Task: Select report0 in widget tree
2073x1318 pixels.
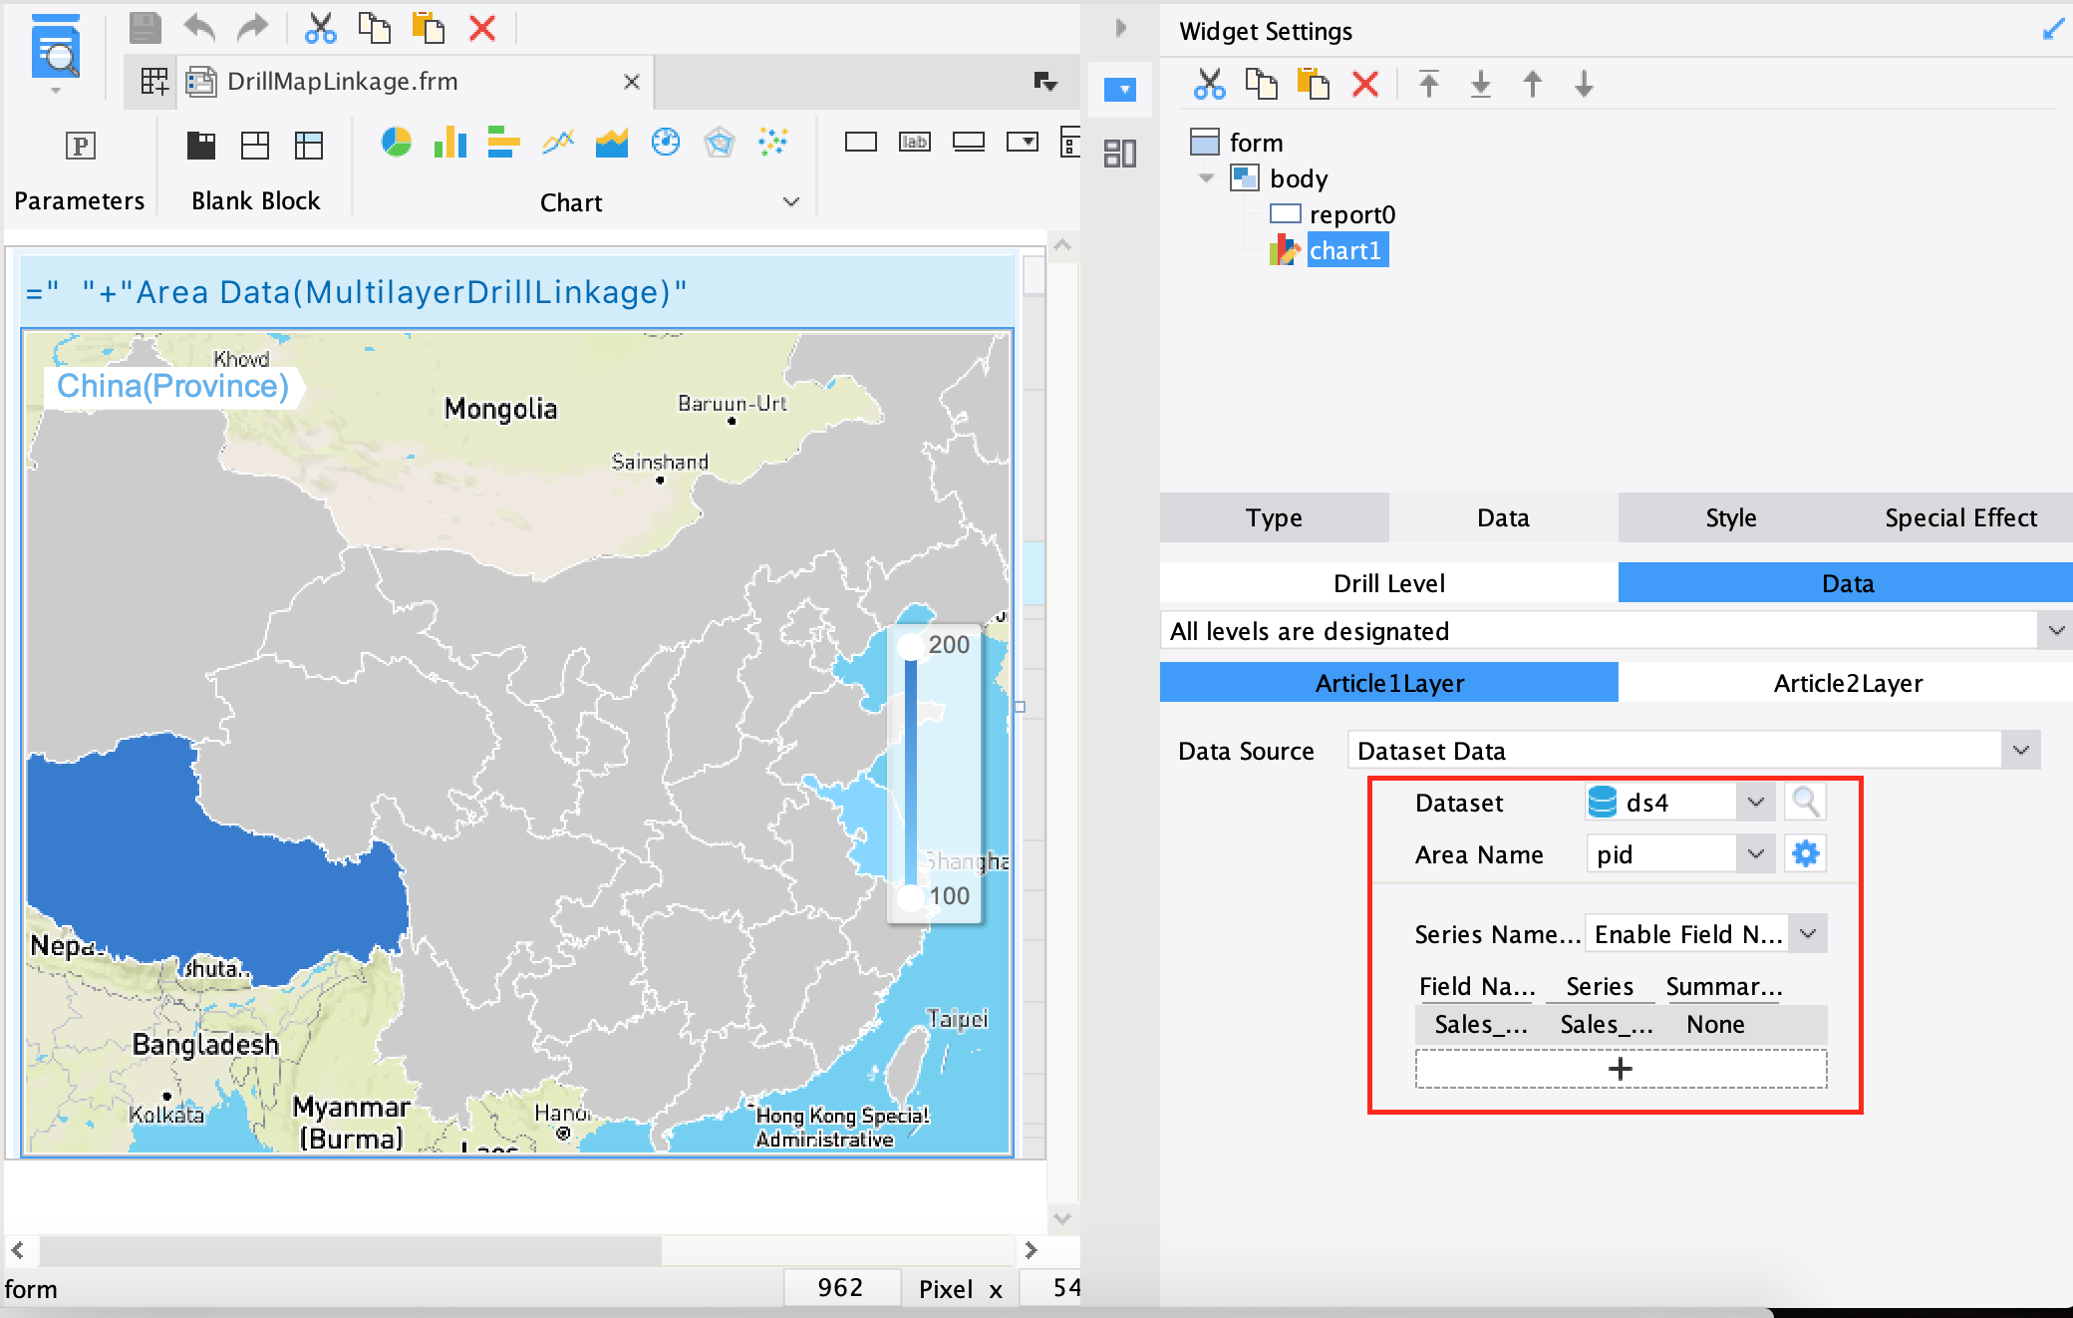Action: (x=1351, y=214)
